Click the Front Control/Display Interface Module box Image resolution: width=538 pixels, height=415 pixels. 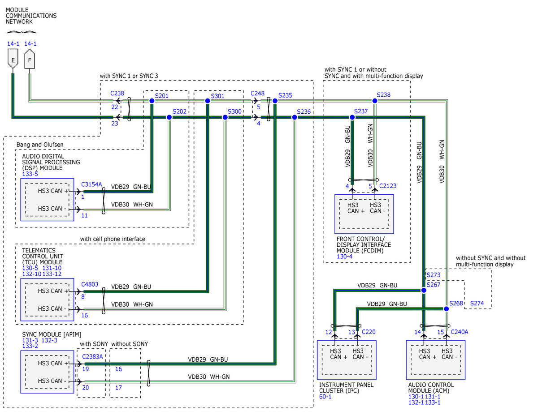[364, 214]
